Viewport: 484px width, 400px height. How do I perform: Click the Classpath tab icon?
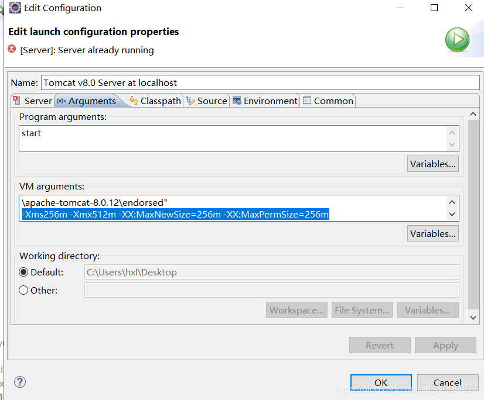(134, 101)
